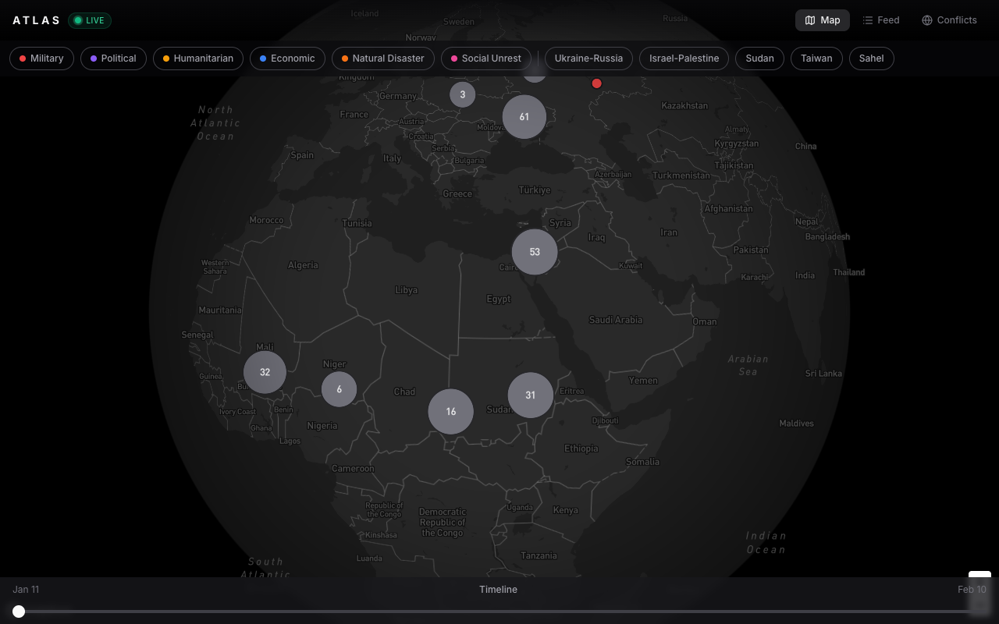
Task: Click the orange dot icon on Natural Disaster filter
Action: click(344, 58)
